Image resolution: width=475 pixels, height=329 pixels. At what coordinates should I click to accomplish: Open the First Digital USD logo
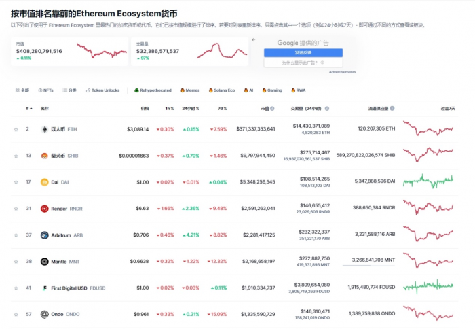pyautogui.click(x=45, y=288)
